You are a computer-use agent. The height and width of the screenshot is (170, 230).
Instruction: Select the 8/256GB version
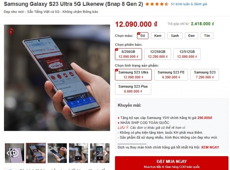[128, 54]
